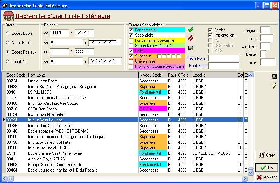The height and width of the screenshot is (183, 280).
Task: Click the green checkmark to select all criteria
Action: 190,30
